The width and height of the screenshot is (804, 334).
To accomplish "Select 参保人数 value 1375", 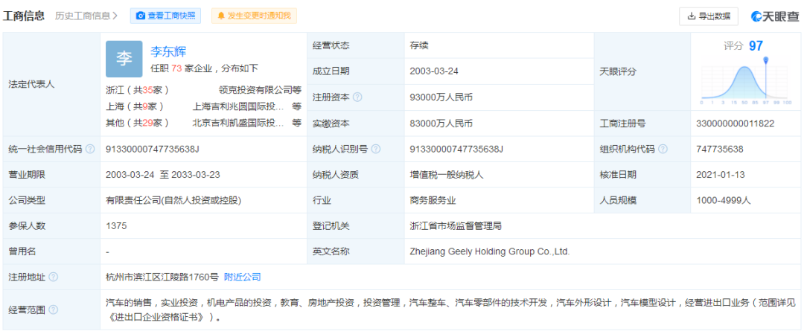I will [116, 226].
